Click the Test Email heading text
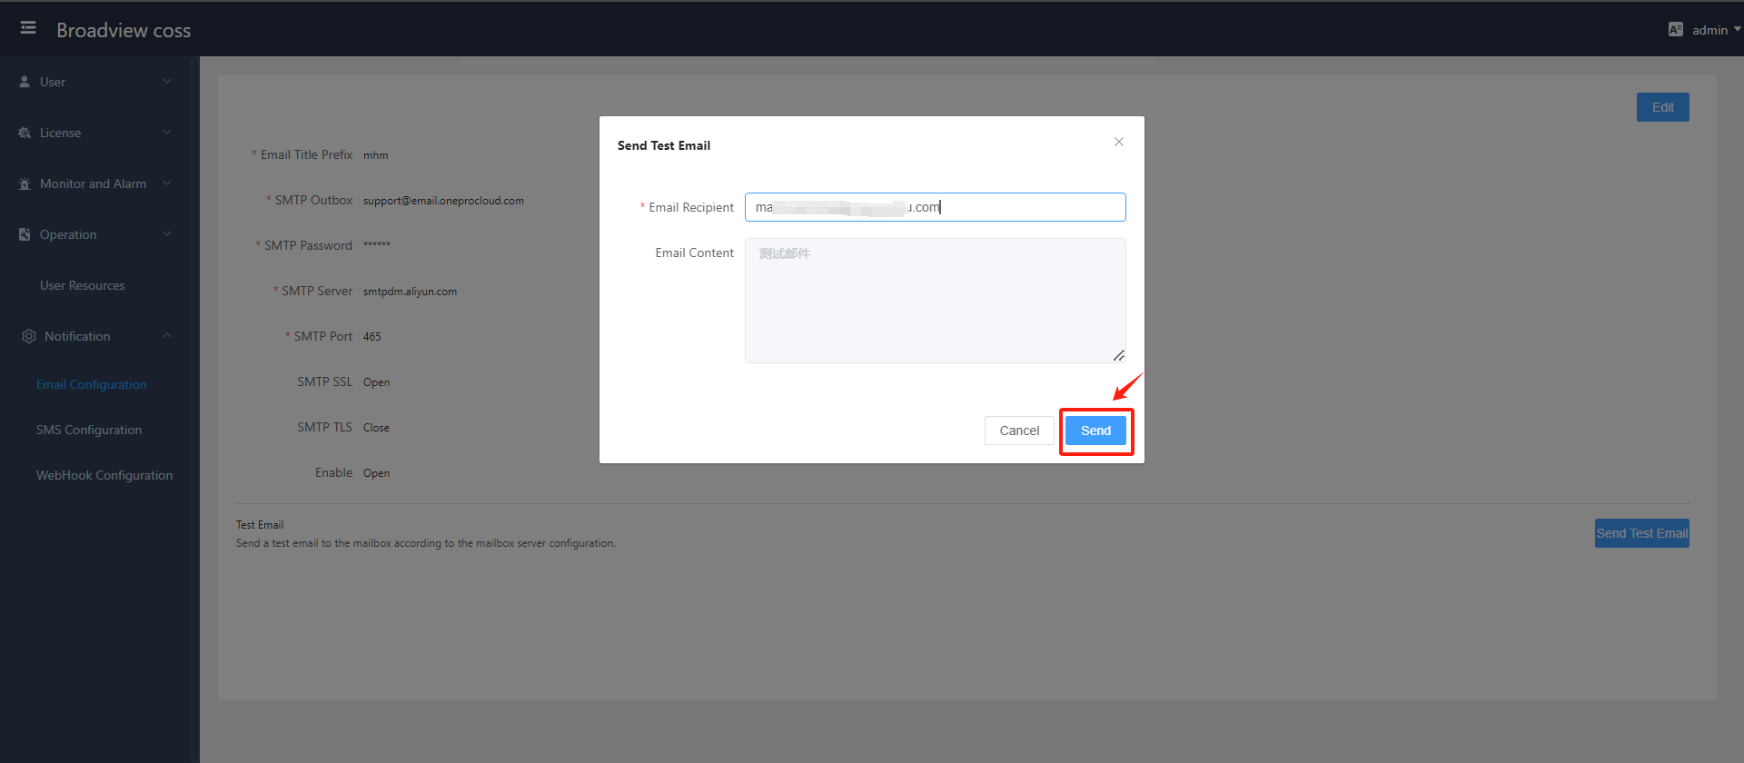1744x763 pixels. coord(260,525)
